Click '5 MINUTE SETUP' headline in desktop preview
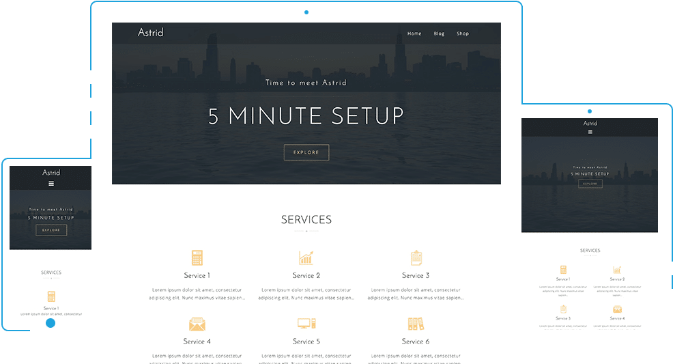The image size is (673, 364). [x=306, y=116]
